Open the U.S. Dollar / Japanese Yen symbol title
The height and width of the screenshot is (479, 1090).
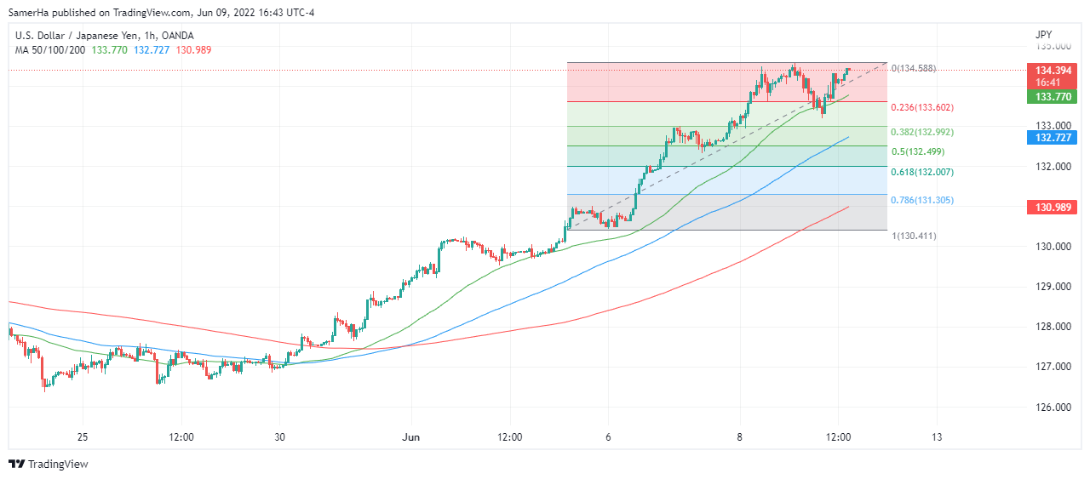(104, 36)
